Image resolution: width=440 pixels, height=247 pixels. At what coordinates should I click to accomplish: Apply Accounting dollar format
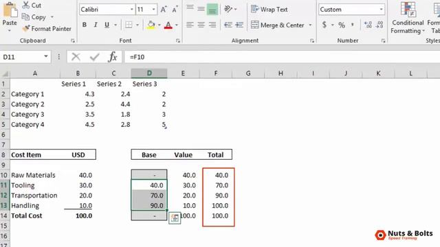pos(324,25)
